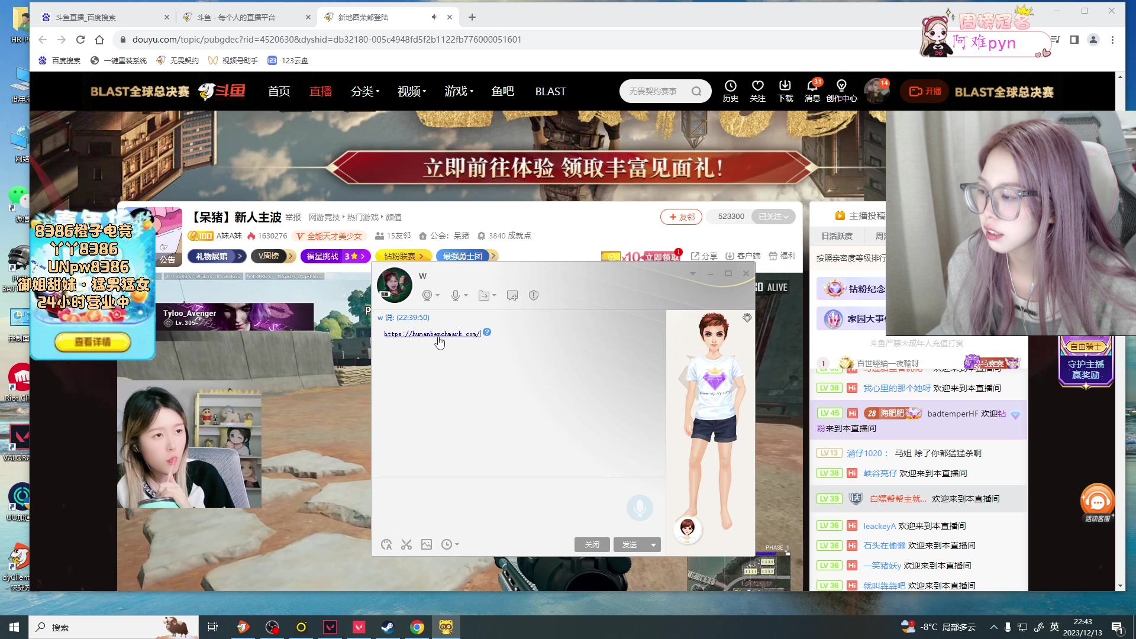Expand the send options arrow next to 发送
1136x639 pixels.
coord(654,544)
